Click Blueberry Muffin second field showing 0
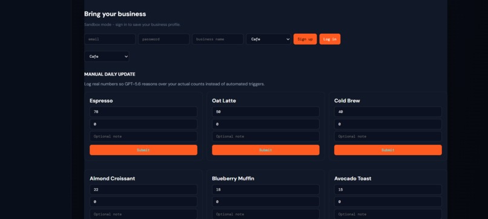Image resolution: width=488 pixels, height=219 pixels. coord(266,202)
